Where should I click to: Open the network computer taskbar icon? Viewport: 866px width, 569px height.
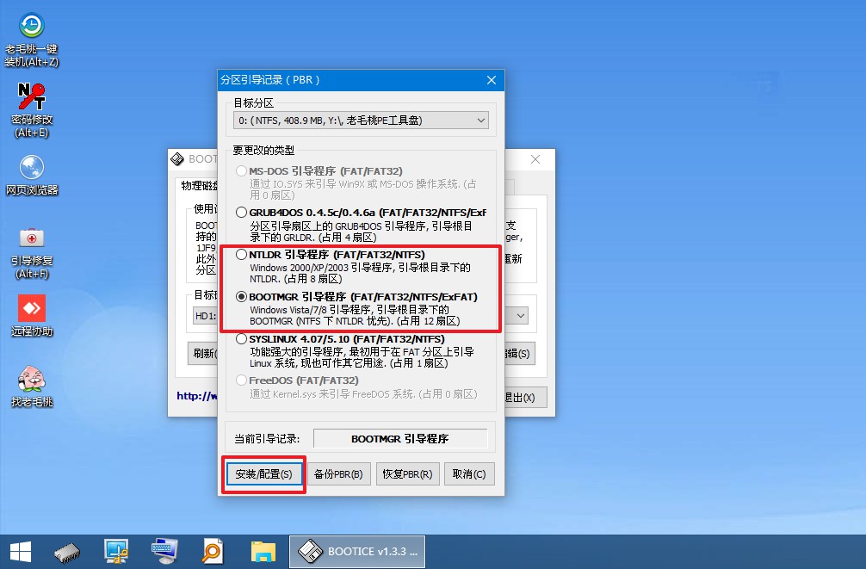click(x=116, y=551)
